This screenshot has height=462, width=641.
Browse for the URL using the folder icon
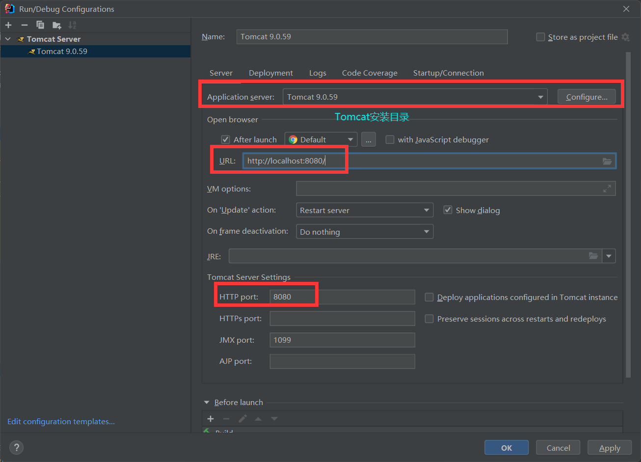pyautogui.click(x=607, y=161)
